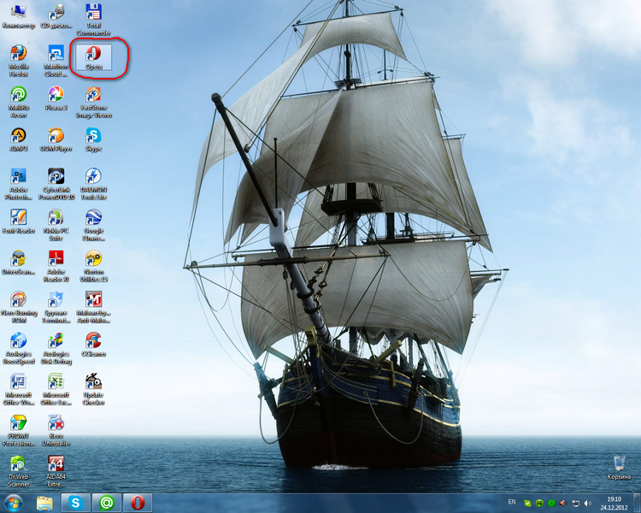The image size is (641, 513).
Task: Open Windows Explorer from the taskbar
Action: tap(44, 502)
